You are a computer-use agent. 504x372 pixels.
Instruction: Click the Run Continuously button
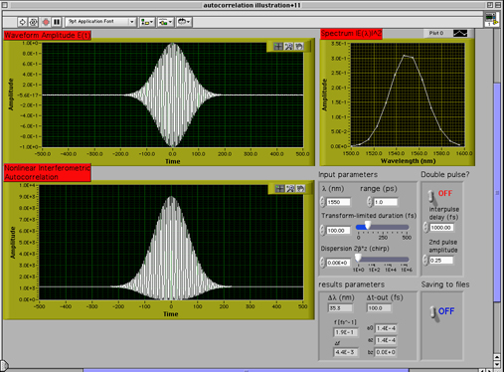tap(33, 22)
